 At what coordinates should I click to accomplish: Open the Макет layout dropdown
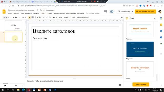tap(67, 17)
